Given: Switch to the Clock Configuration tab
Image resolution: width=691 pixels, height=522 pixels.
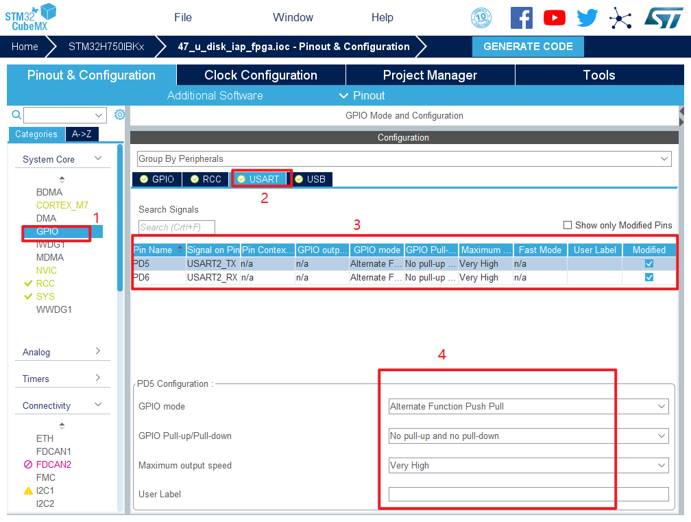Looking at the screenshot, I should [260, 75].
